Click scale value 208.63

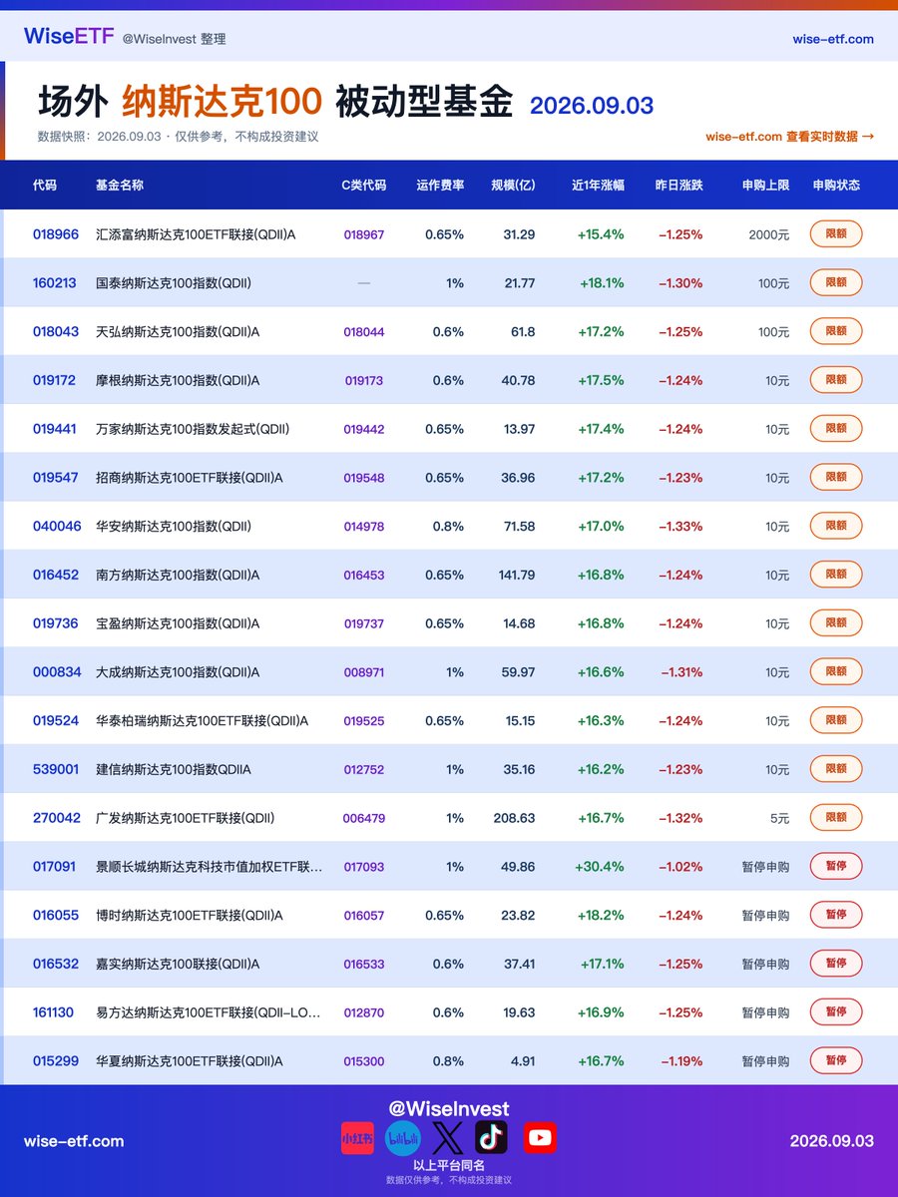[515, 818]
